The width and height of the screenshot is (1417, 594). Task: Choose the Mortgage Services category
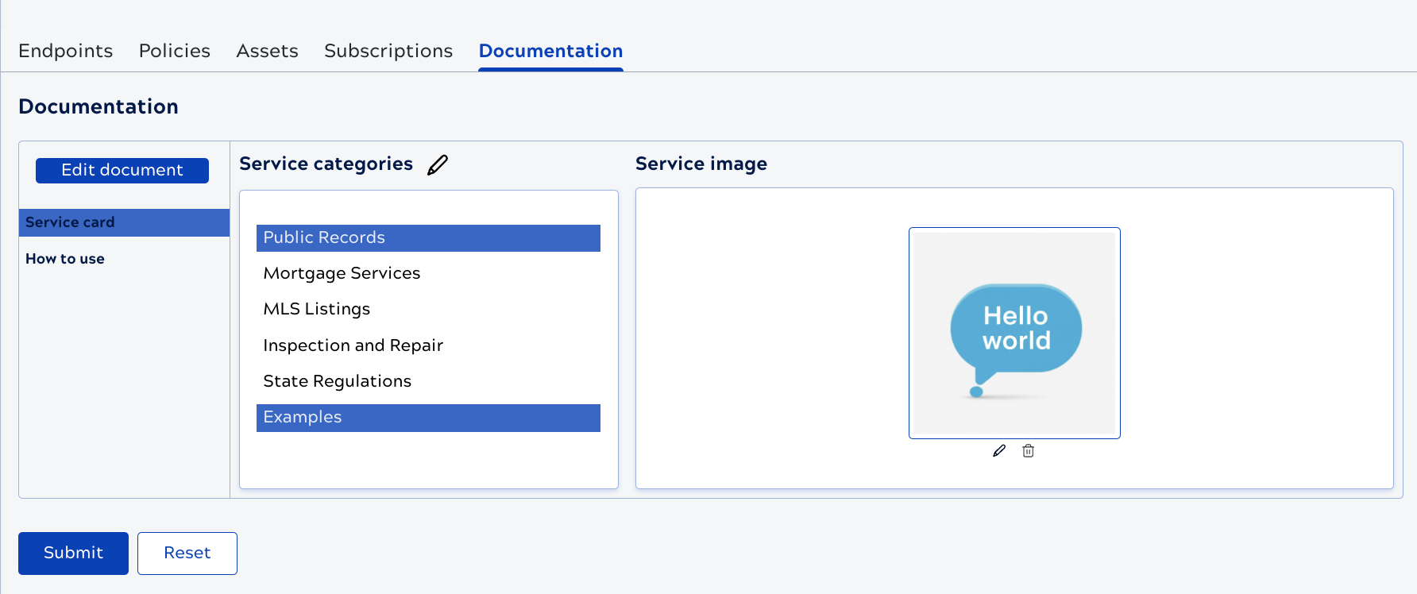[342, 273]
